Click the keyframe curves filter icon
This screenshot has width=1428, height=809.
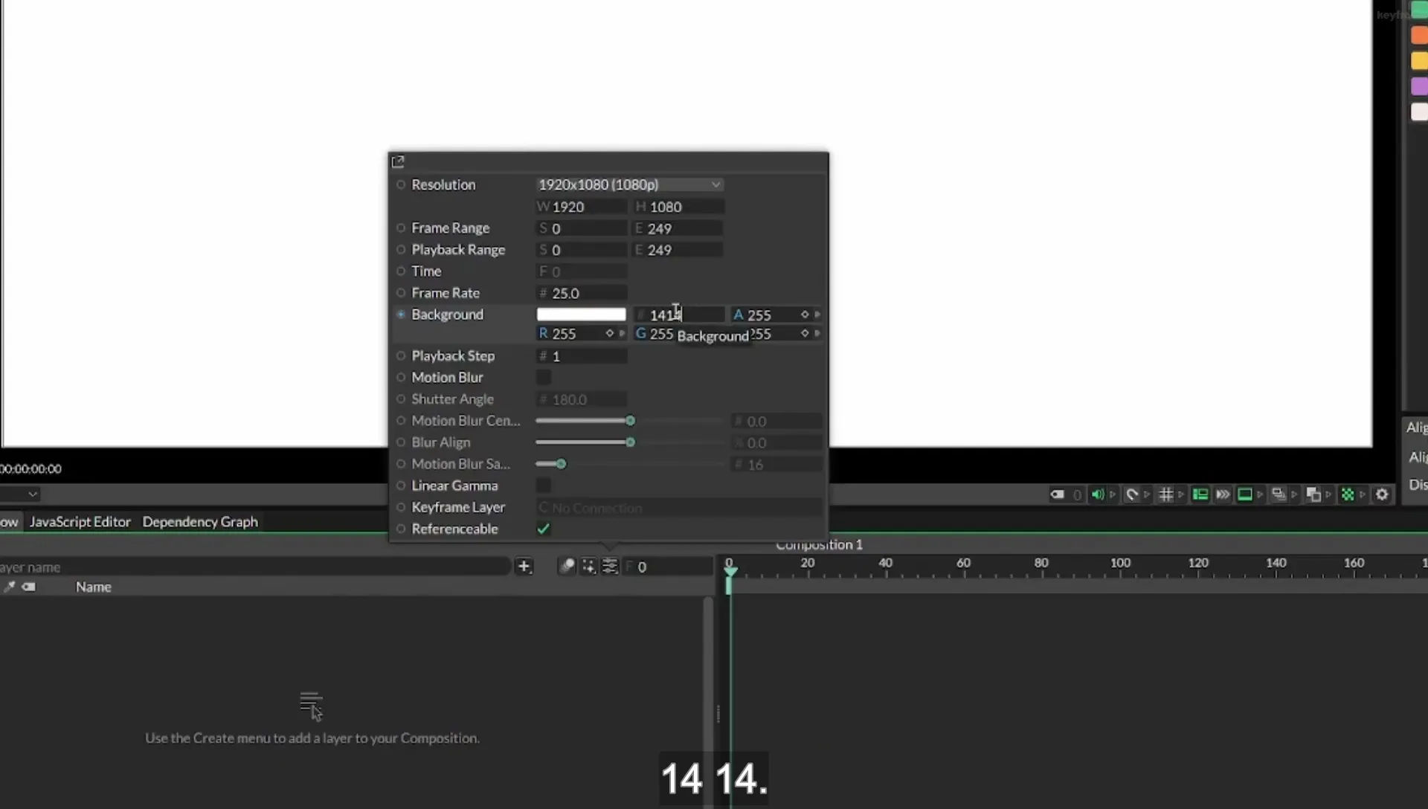tap(610, 567)
